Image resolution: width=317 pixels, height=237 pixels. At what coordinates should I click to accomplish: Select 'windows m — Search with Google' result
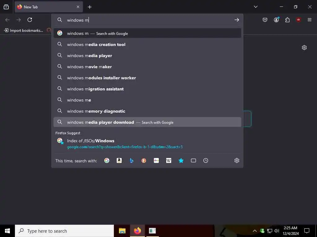tap(147, 33)
